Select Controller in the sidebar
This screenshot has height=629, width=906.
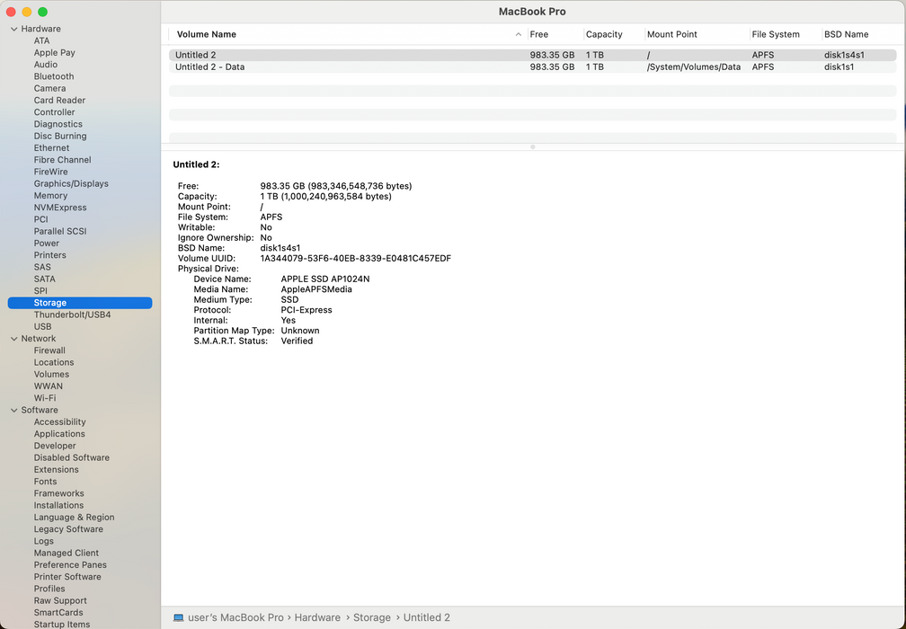point(54,112)
